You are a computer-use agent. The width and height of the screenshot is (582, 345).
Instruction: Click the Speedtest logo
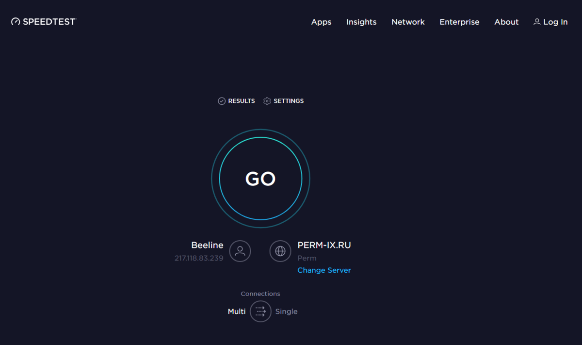coord(44,22)
